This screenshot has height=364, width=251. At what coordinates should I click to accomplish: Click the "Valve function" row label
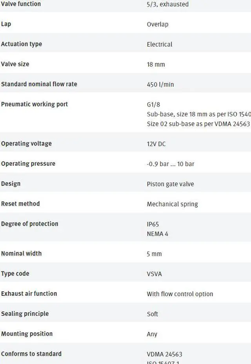tap(21, 4)
